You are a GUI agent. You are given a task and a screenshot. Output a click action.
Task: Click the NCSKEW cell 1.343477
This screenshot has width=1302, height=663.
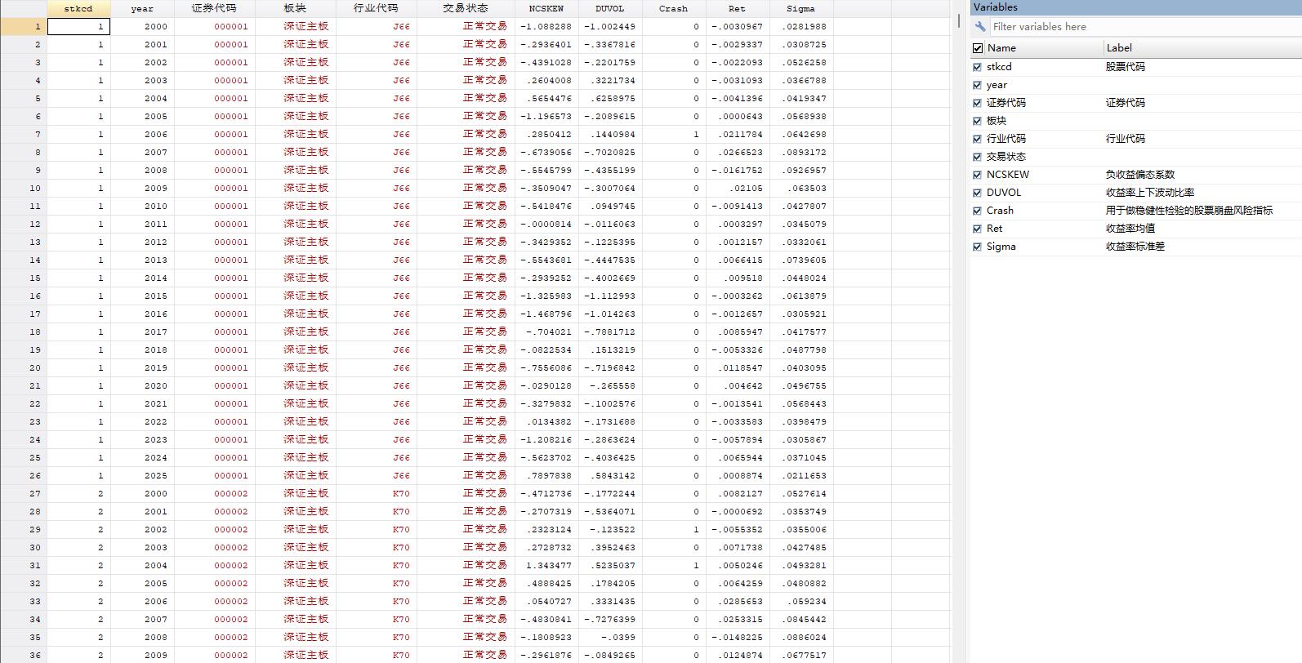click(x=546, y=565)
